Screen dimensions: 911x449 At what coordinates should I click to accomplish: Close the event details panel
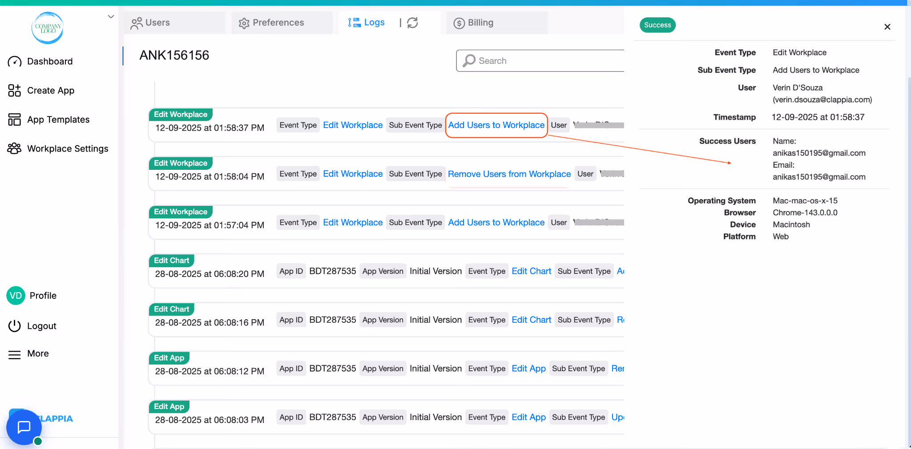[x=887, y=27]
